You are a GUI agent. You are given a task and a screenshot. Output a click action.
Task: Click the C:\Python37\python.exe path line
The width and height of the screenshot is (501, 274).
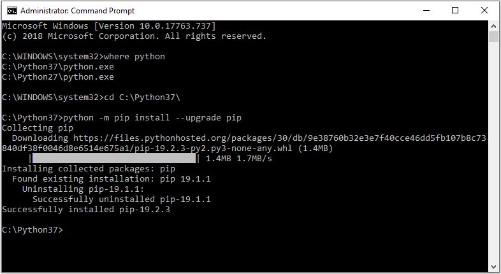coord(58,67)
